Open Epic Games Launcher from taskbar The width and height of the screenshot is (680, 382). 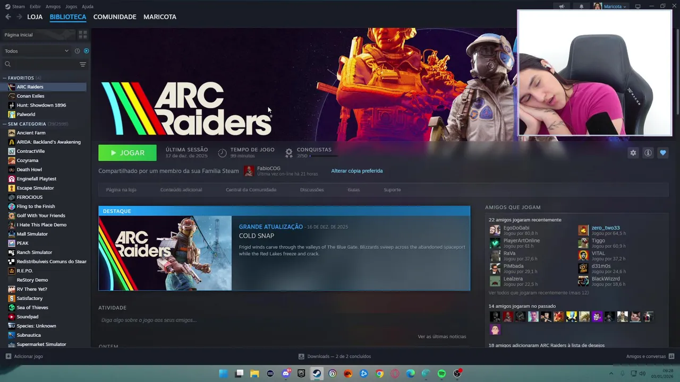(301, 374)
